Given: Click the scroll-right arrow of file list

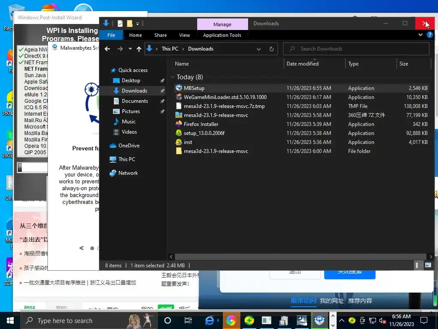Looking at the screenshot, I should 430,257.
